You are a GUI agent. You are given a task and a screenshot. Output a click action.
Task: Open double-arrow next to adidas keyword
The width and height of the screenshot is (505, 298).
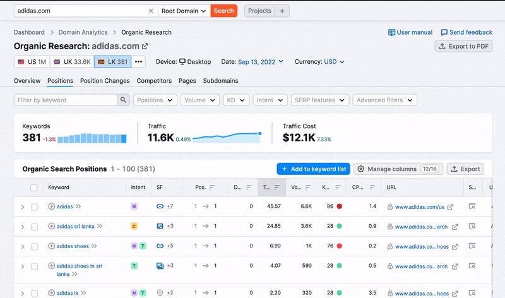[78, 206]
